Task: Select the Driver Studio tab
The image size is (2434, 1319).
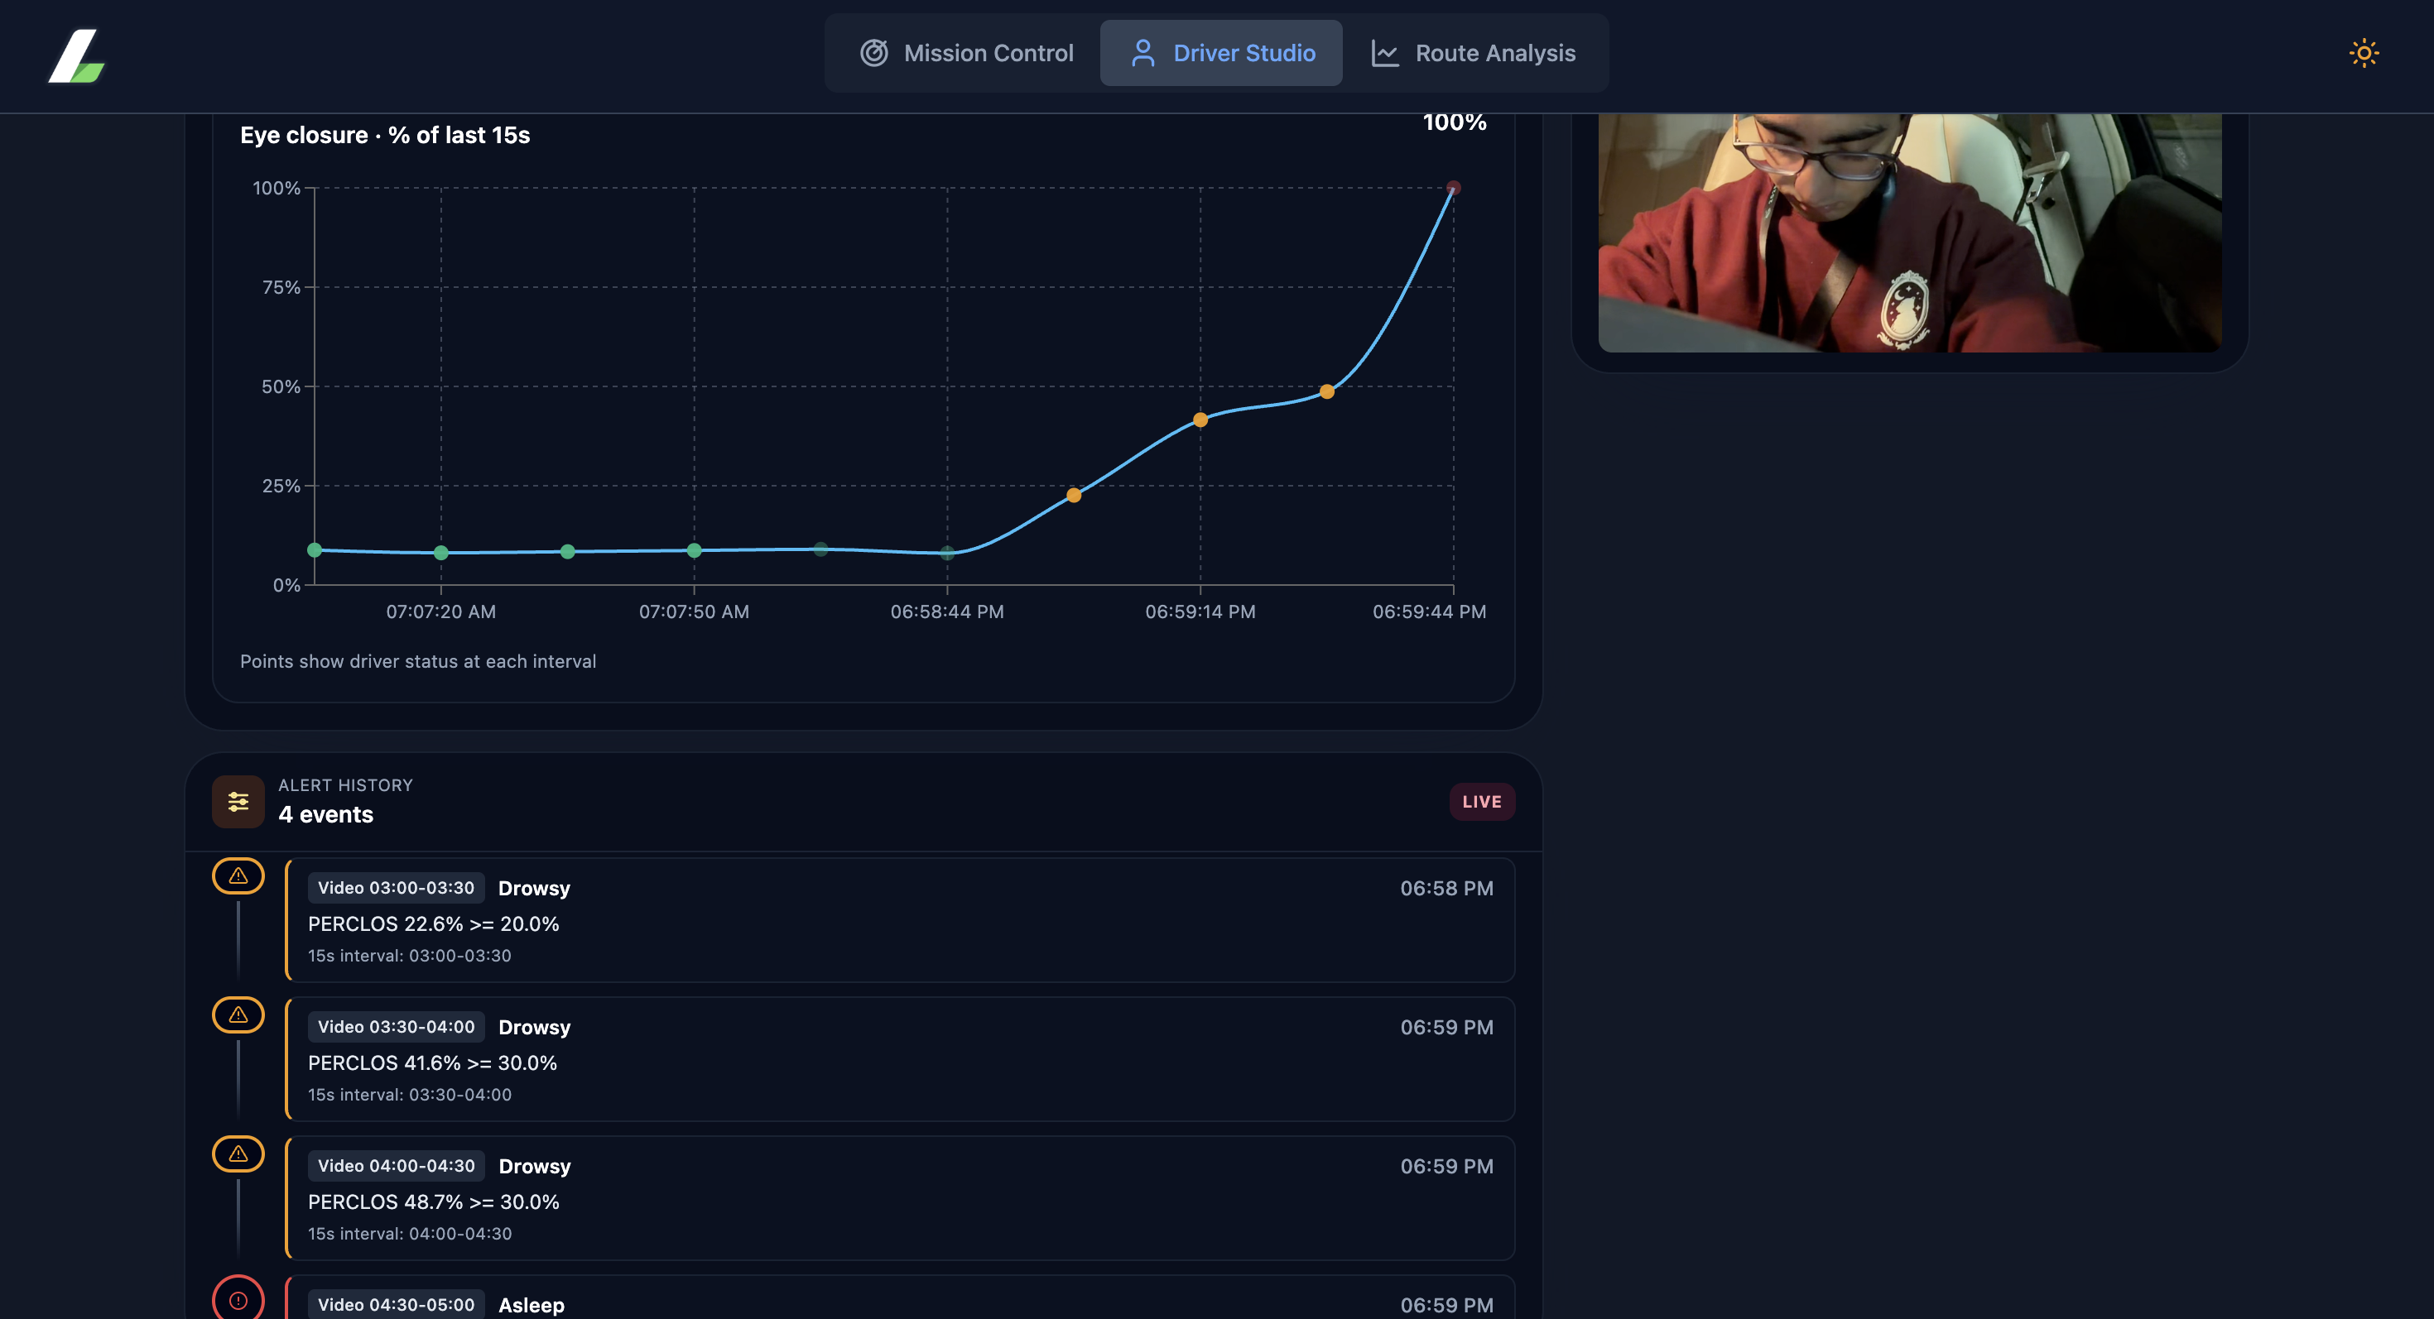Action: click(1222, 53)
